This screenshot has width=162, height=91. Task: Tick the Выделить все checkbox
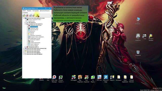(x=26, y=21)
